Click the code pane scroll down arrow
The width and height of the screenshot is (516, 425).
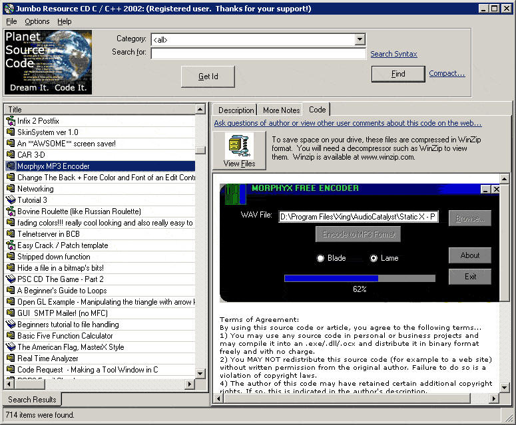505,388
